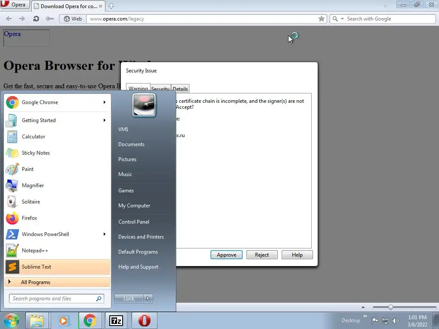The height and width of the screenshot is (329, 439).
Task: Switch to the Details tab
Action: click(x=180, y=89)
